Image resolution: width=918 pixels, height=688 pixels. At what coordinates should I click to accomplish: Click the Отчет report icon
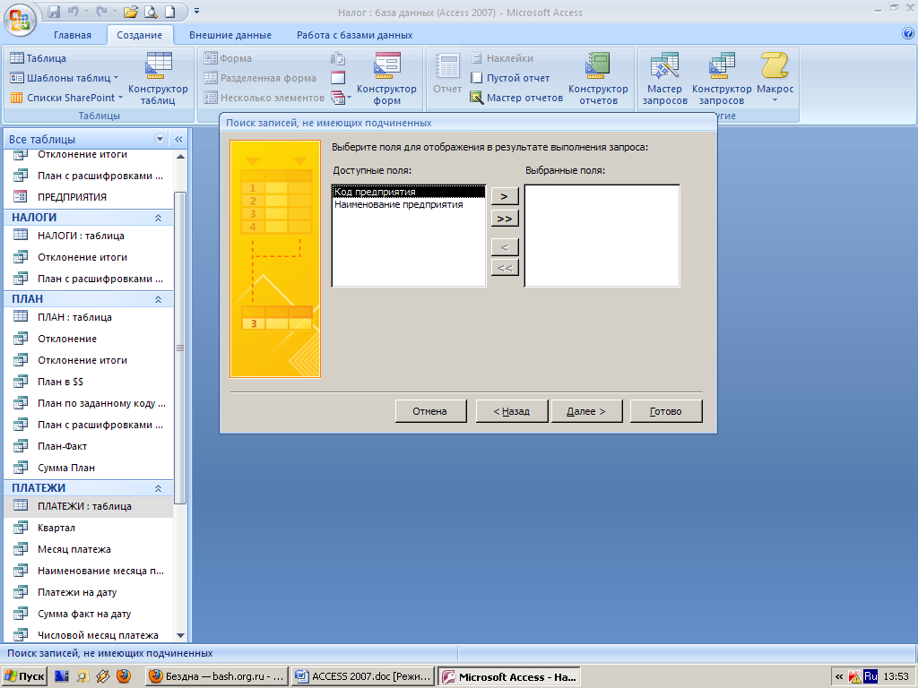tap(447, 73)
